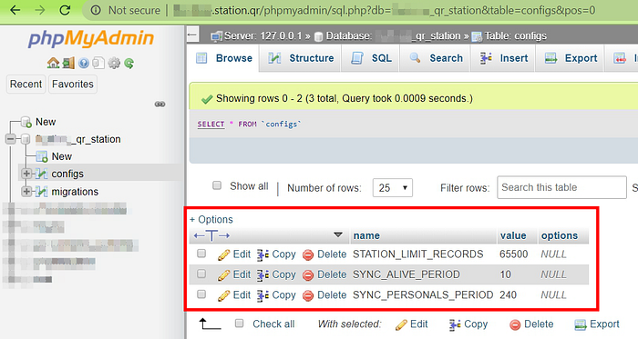Click the phpMyAdmin logo

tap(91, 39)
